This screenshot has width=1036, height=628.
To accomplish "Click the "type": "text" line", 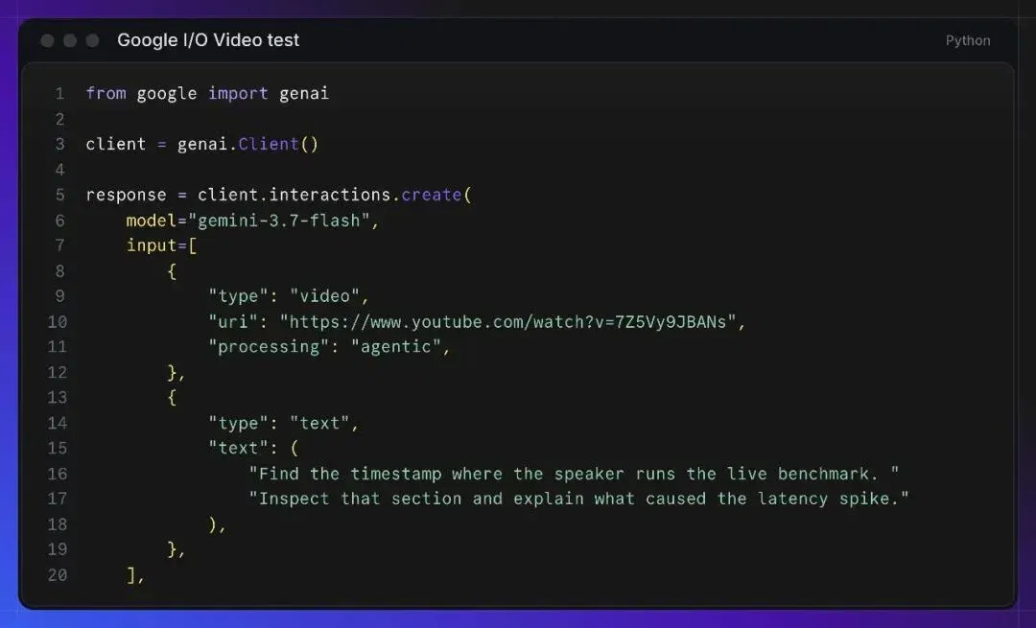I will click(283, 423).
